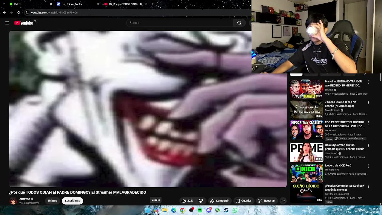The width and height of the screenshot is (382, 215).
Task: Open Manolito: El ENANO TRAIDOR video thumbnail
Action: (306, 89)
